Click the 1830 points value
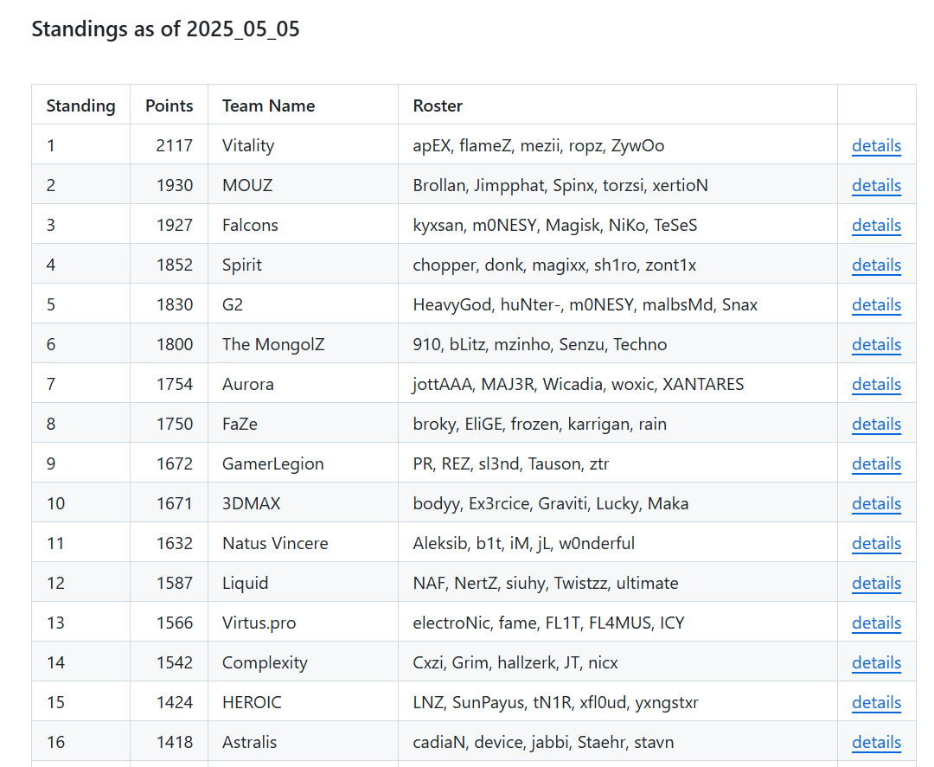 (x=175, y=304)
